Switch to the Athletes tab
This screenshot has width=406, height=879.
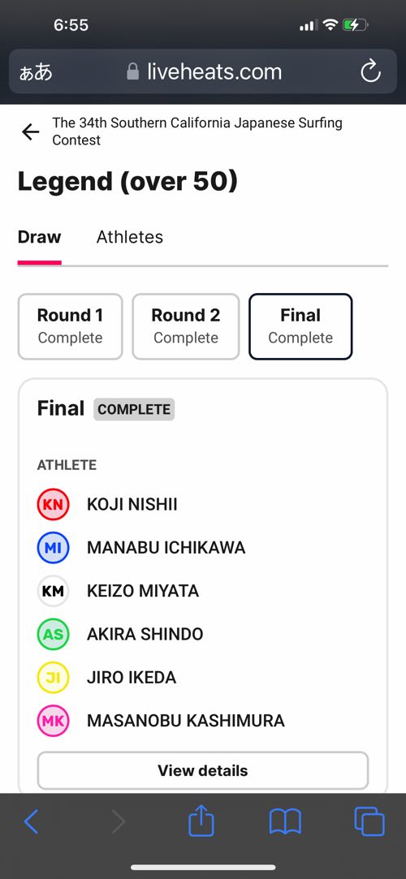(x=130, y=237)
